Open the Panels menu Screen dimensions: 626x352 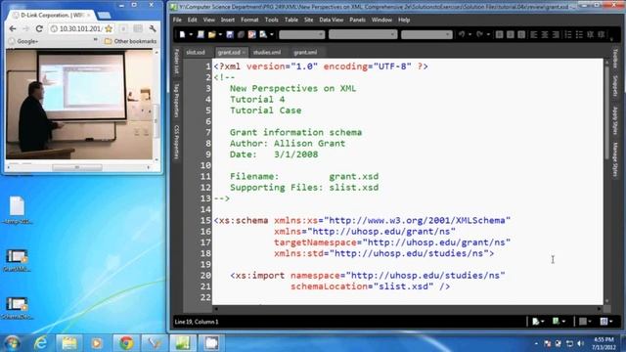357,20
